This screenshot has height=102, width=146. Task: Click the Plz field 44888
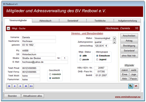pos(28,51)
